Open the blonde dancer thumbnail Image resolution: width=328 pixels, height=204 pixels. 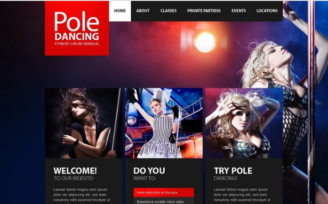pos(244,123)
